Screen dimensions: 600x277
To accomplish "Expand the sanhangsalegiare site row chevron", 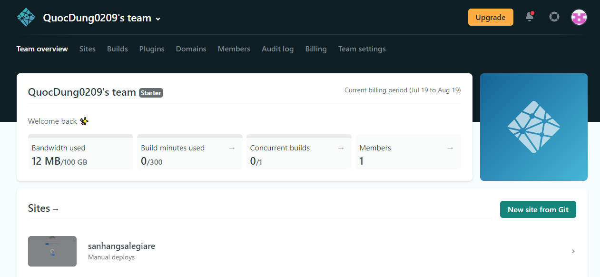I will (x=573, y=251).
